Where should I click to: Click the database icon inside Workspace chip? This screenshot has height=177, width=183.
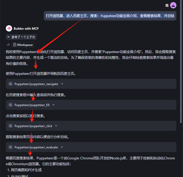pos(15,45)
